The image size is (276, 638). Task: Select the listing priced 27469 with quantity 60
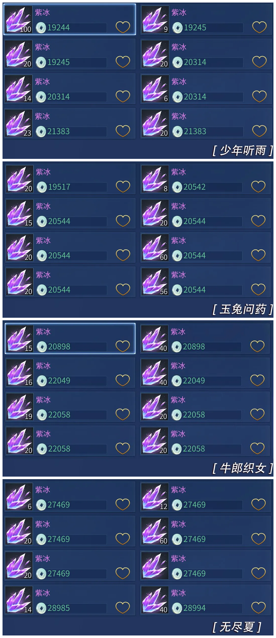coord(206,531)
